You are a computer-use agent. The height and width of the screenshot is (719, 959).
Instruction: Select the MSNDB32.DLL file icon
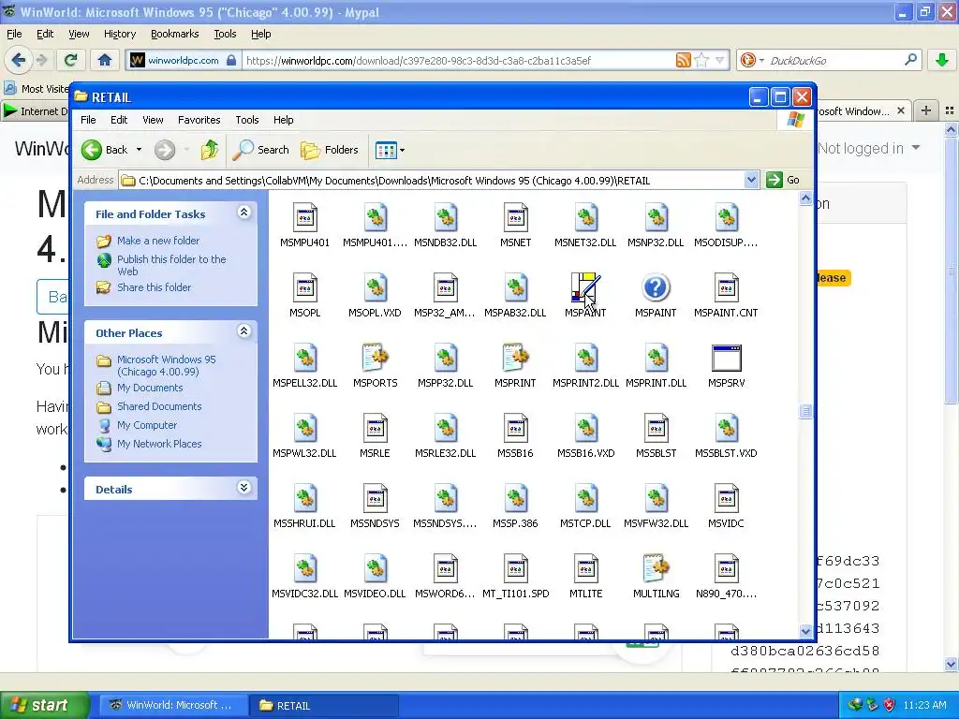(445, 217)
